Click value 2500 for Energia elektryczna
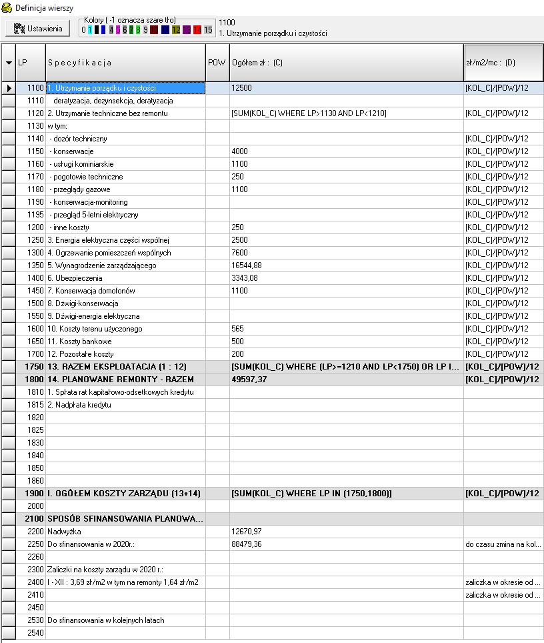The image size is (544, 643). point(347,240)
